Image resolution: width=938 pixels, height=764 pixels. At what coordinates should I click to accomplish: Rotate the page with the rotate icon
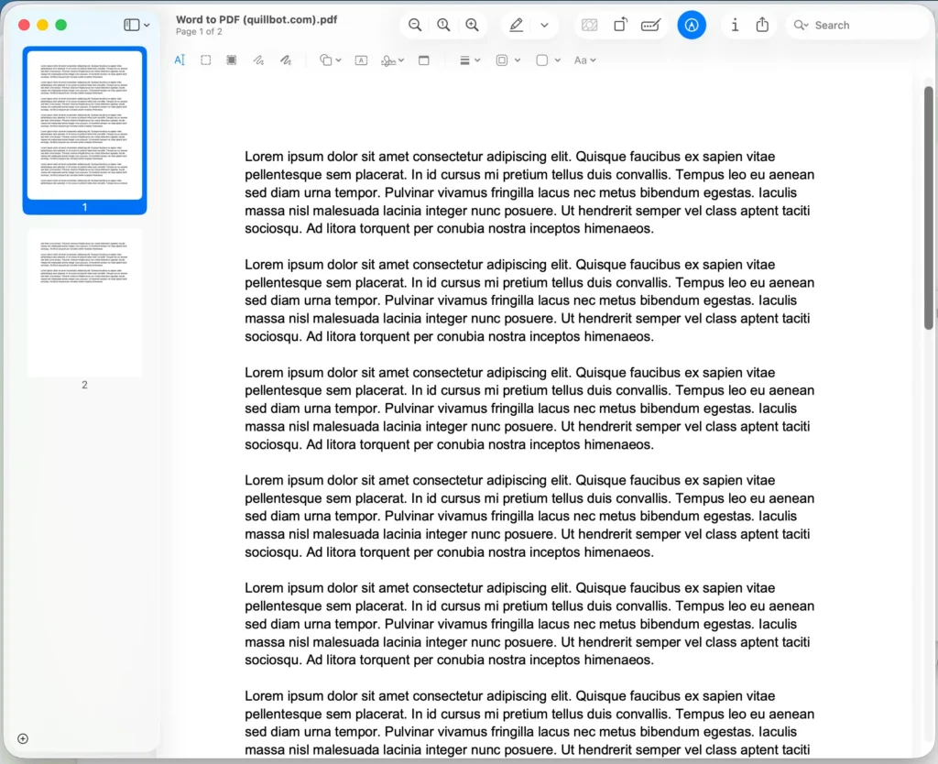[620, 25]
